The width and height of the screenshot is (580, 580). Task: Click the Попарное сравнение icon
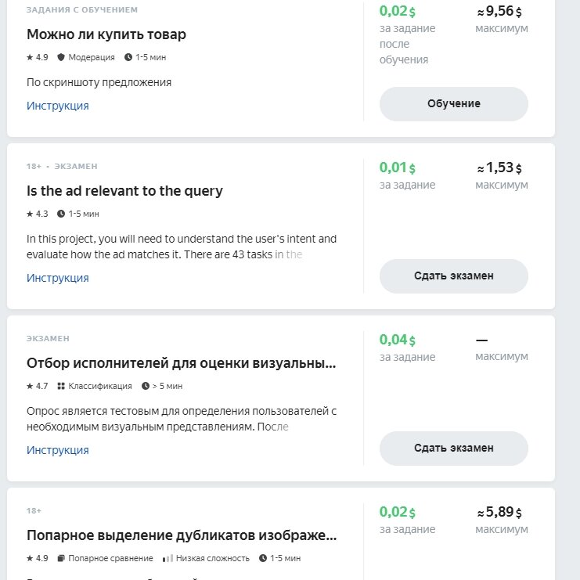[61, 558]
